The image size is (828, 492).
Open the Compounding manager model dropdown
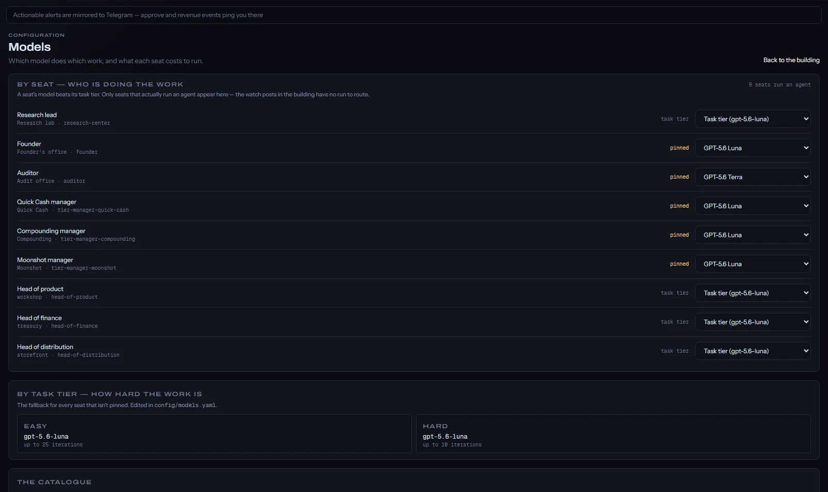click(x=752, y=235)
